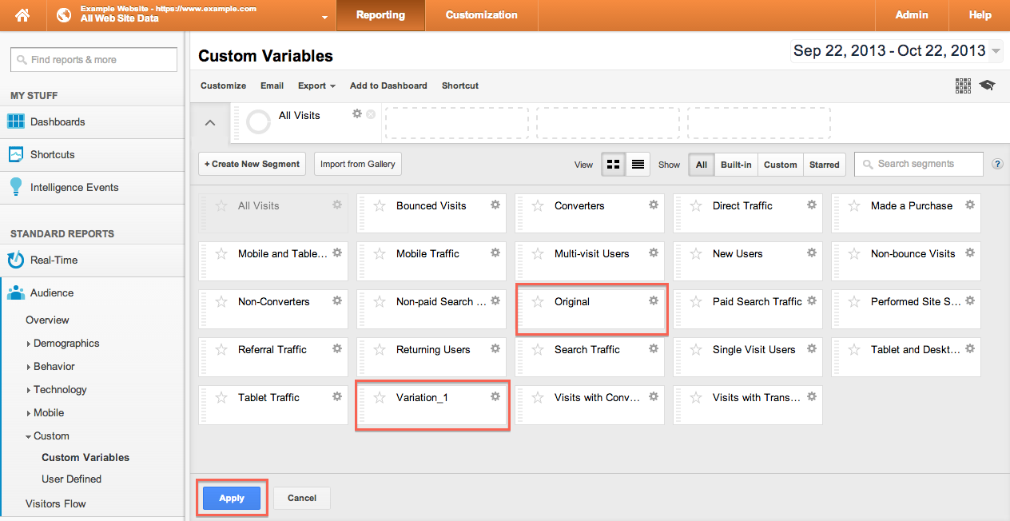Star the Converters segment

coord(538,206)
